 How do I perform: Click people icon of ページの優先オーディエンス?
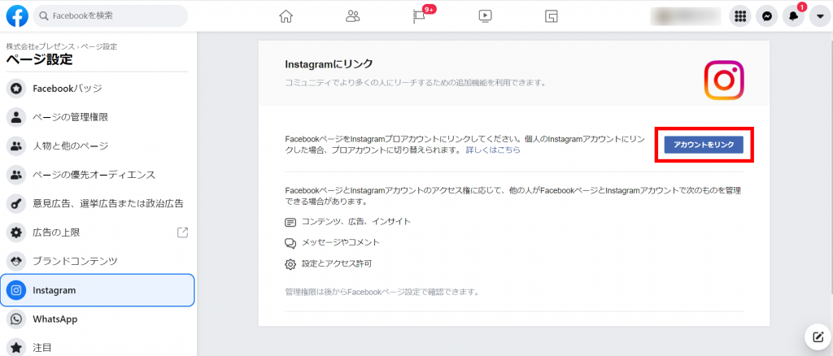click(x=16, y=175)
